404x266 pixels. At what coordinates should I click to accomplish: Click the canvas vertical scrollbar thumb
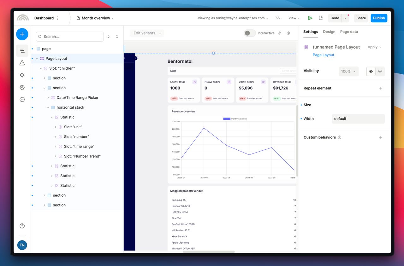tap(297, 140)
